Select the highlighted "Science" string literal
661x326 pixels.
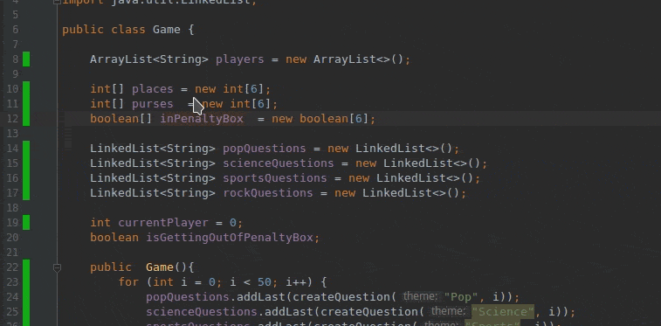502,312
